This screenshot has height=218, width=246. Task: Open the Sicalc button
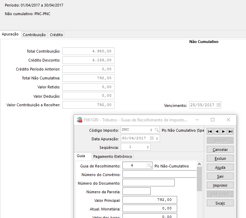point(220,203)
